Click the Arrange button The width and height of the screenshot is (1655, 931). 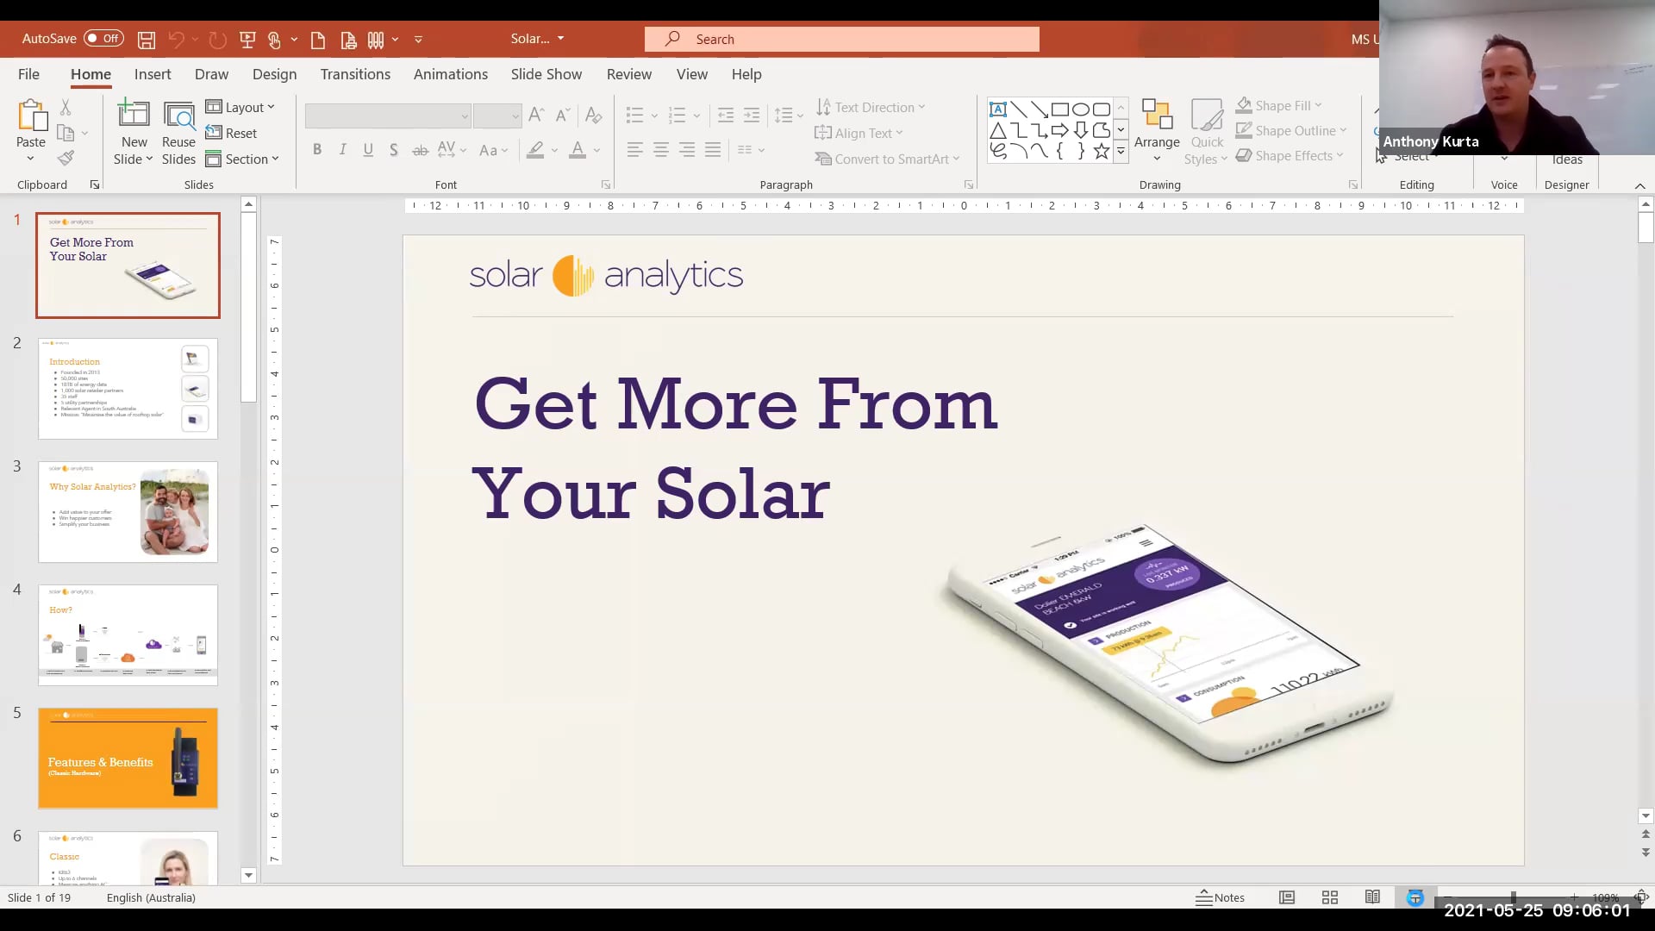pyautogui.click(x=1157, y=130)
